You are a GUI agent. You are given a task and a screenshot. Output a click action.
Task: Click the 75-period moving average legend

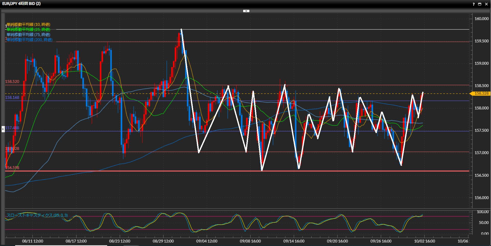(x=28, y=35)
